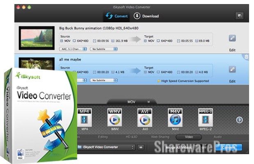Screen dimensions: 254x164
Task: Choose the MPEG-2 output format icon
Action: coord(206,118)
